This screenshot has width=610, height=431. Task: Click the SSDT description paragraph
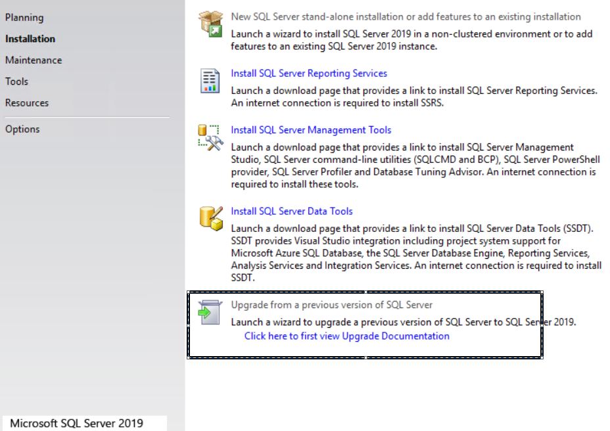[x=415, y=253]
